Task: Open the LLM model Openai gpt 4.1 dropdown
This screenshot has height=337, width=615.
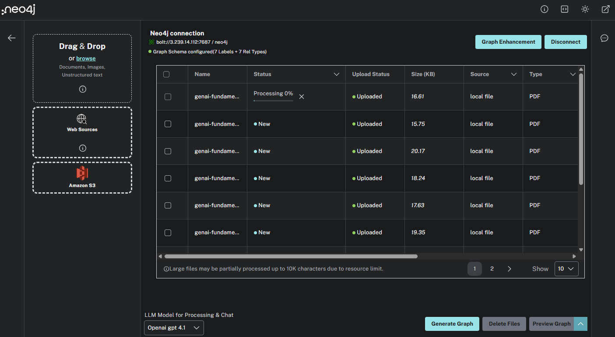Action: [174, 327]
